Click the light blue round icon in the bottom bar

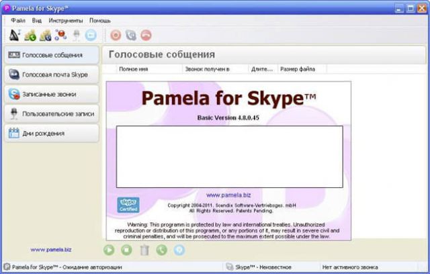(x=179, y=250)
